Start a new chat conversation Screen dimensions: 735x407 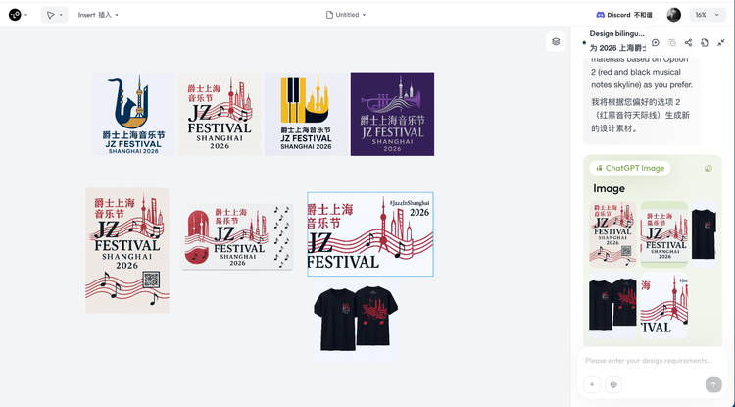coord(656,43)
